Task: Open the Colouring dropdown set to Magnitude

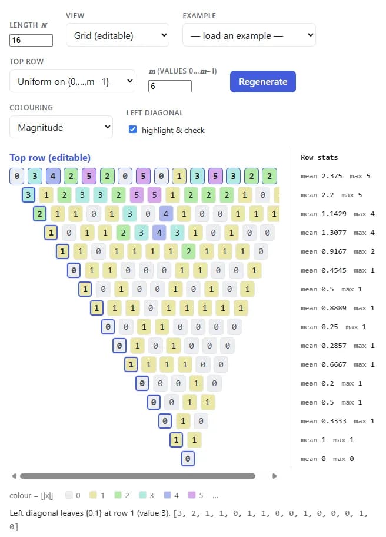Action: point(61,127)
